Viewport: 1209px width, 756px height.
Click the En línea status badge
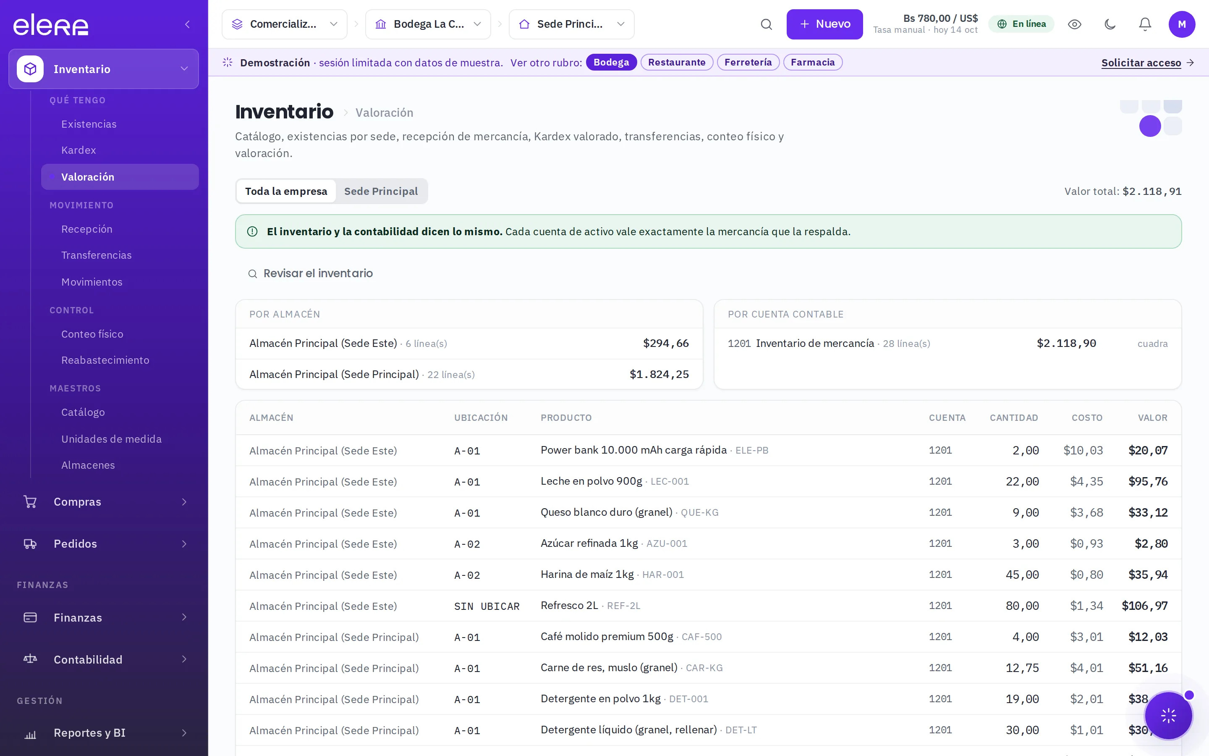[x=1021, y=24]
